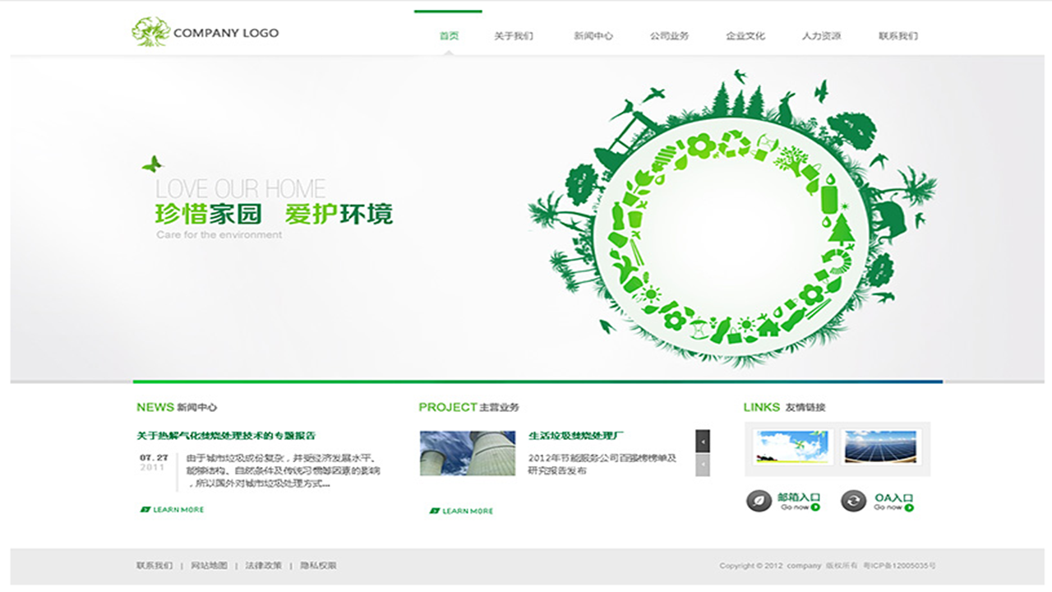Click LEARN MORE under the project section
The image size is (1052, 592).
click(462, 511)
